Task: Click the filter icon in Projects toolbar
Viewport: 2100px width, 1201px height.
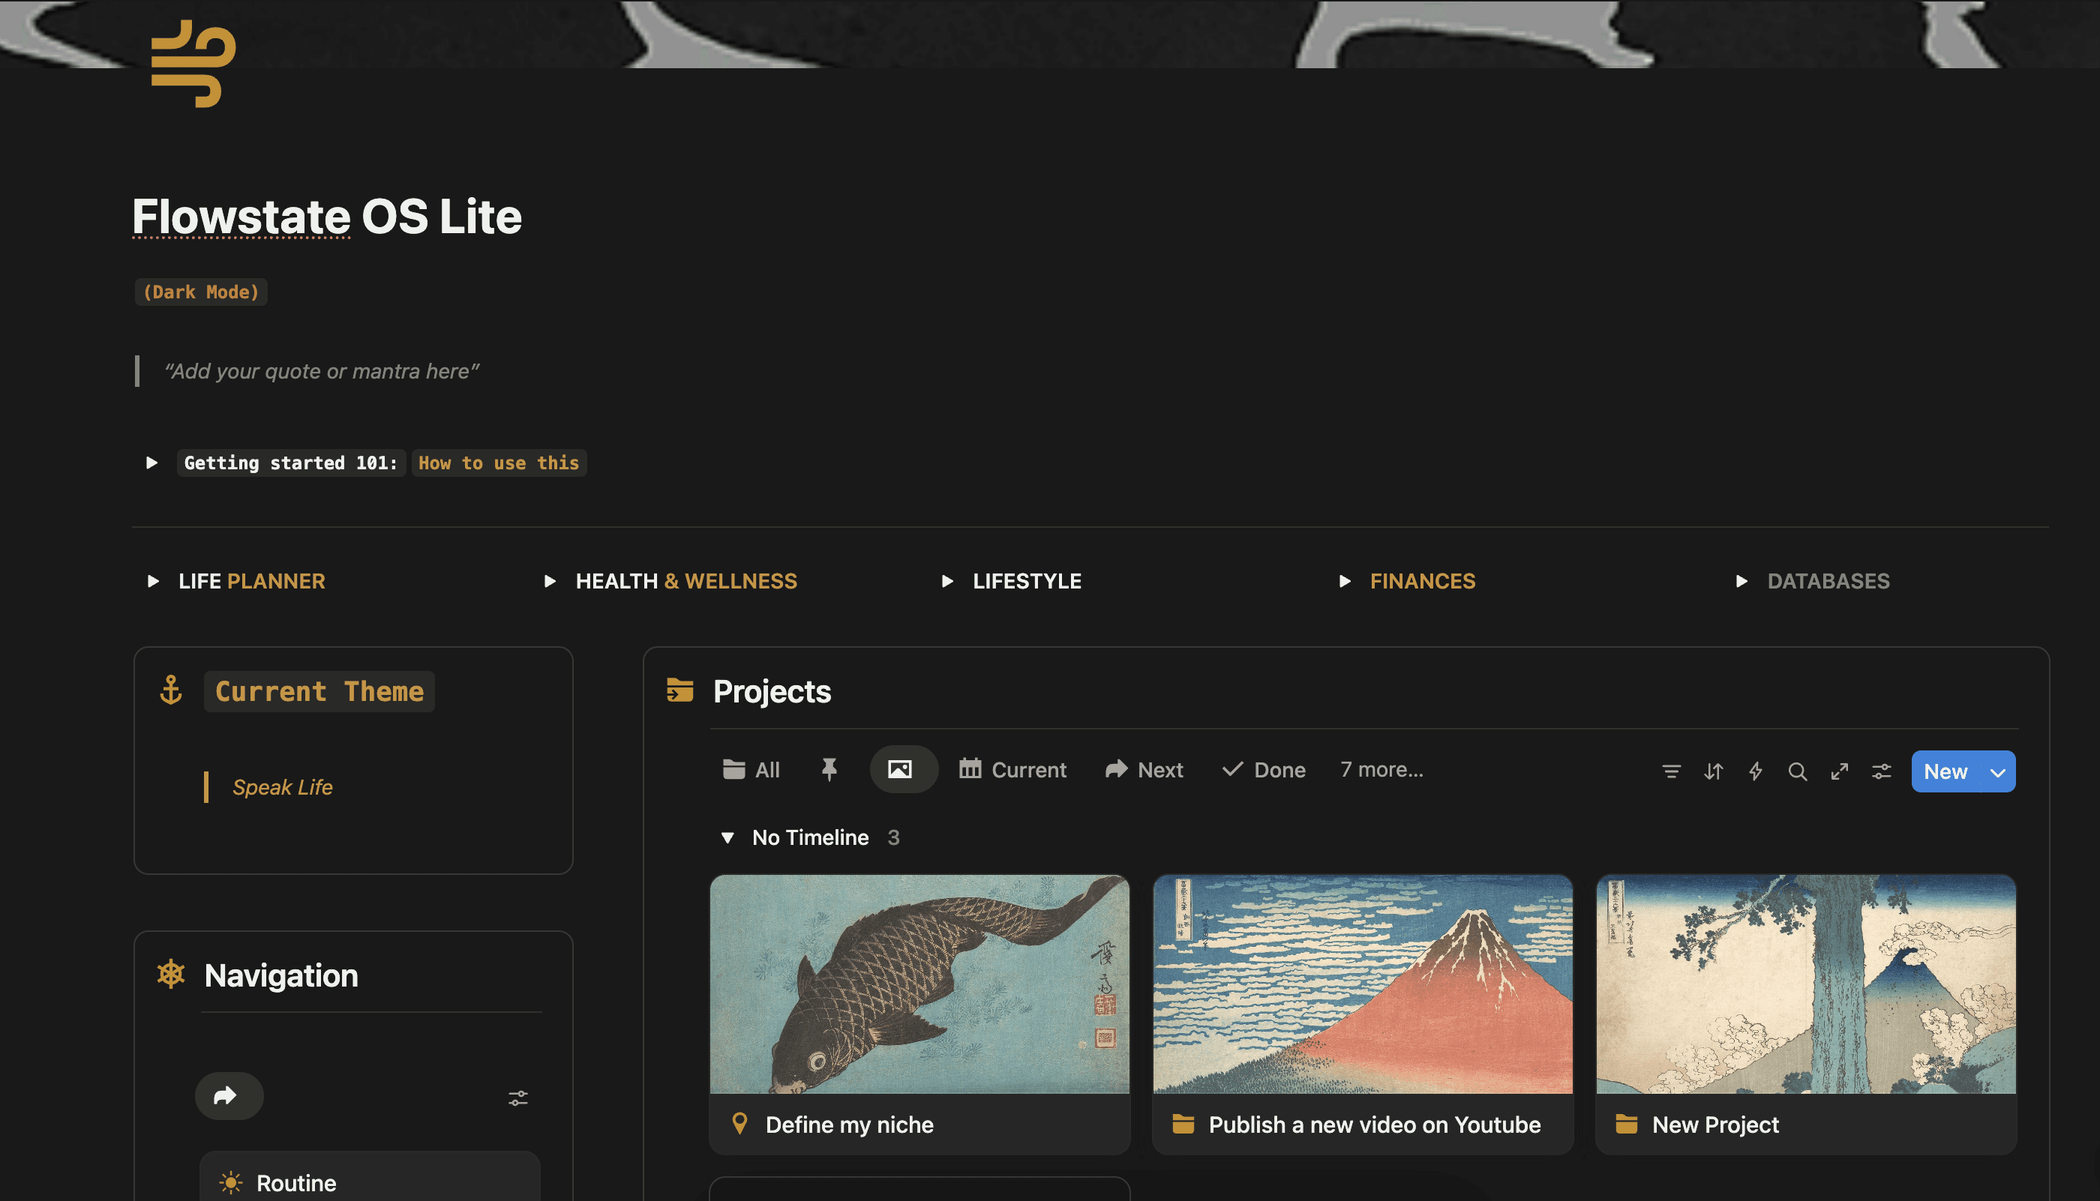Action: coord(1671,771)
